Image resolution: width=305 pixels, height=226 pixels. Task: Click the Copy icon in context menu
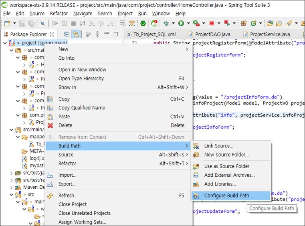click(x=50, y=99)
